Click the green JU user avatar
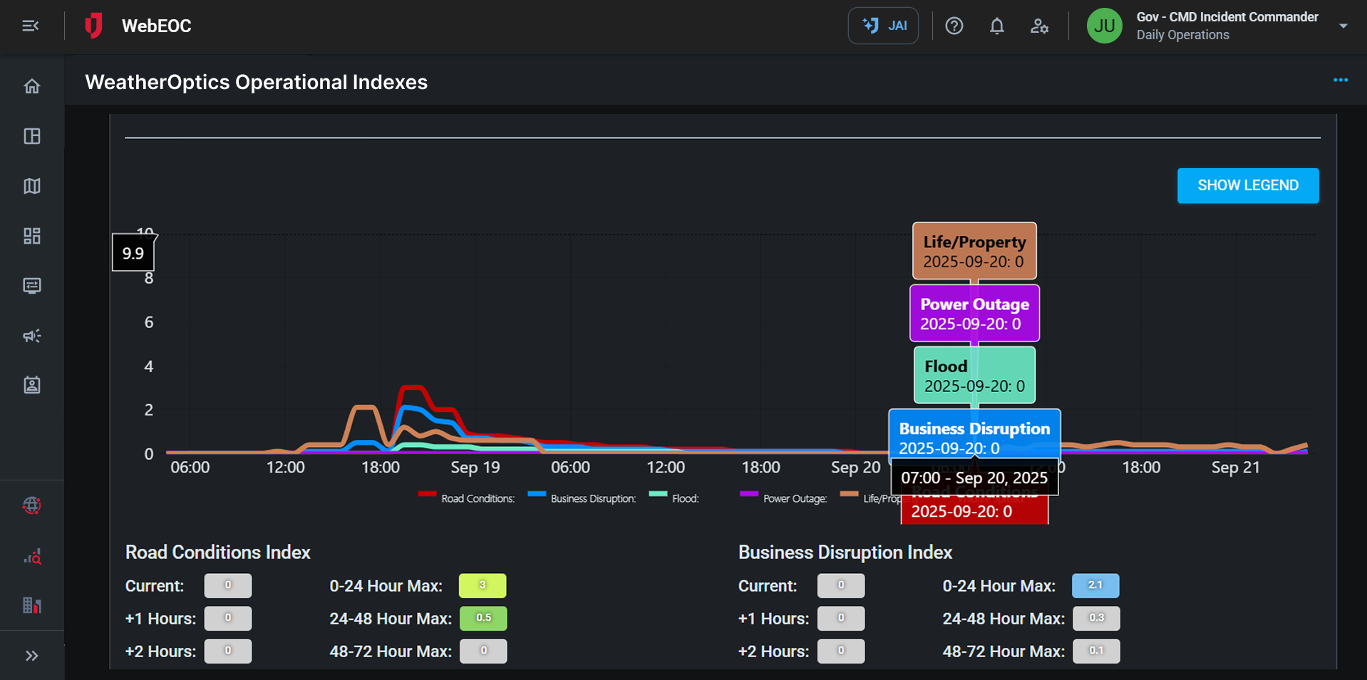1367x680 pixels. pos(1104,26)
